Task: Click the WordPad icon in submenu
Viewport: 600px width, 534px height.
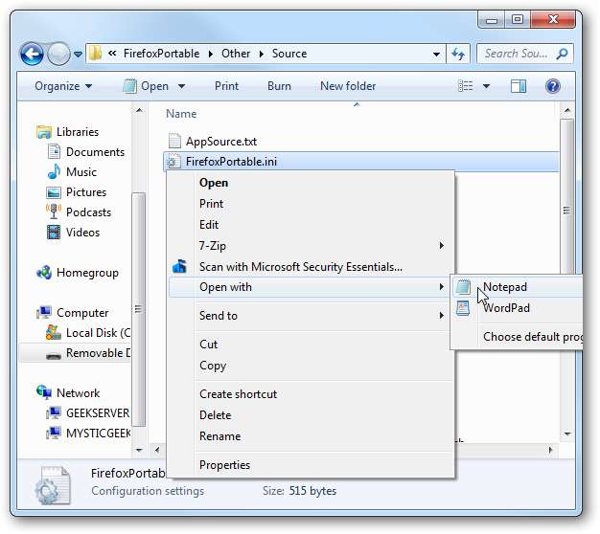Action: tap(464, 308)
